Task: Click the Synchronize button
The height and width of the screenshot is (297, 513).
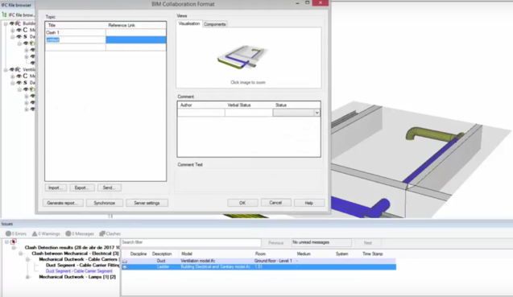Action: (105, 203)
